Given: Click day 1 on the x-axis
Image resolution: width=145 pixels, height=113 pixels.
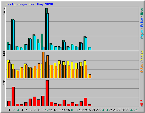Looking at the screenshot, I should tap(9, 110).
